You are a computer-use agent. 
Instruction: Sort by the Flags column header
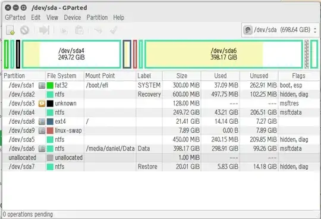point(299,76)
